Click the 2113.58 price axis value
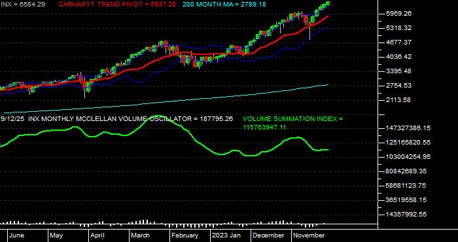458x242 pixels. 398,99
